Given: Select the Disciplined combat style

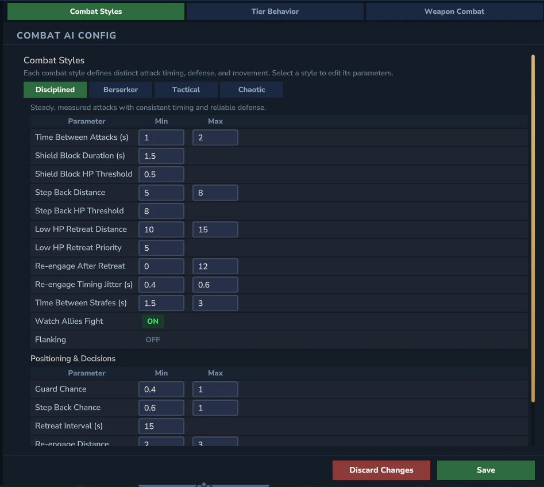Looking at the screenshot, I should coord(55,90).
